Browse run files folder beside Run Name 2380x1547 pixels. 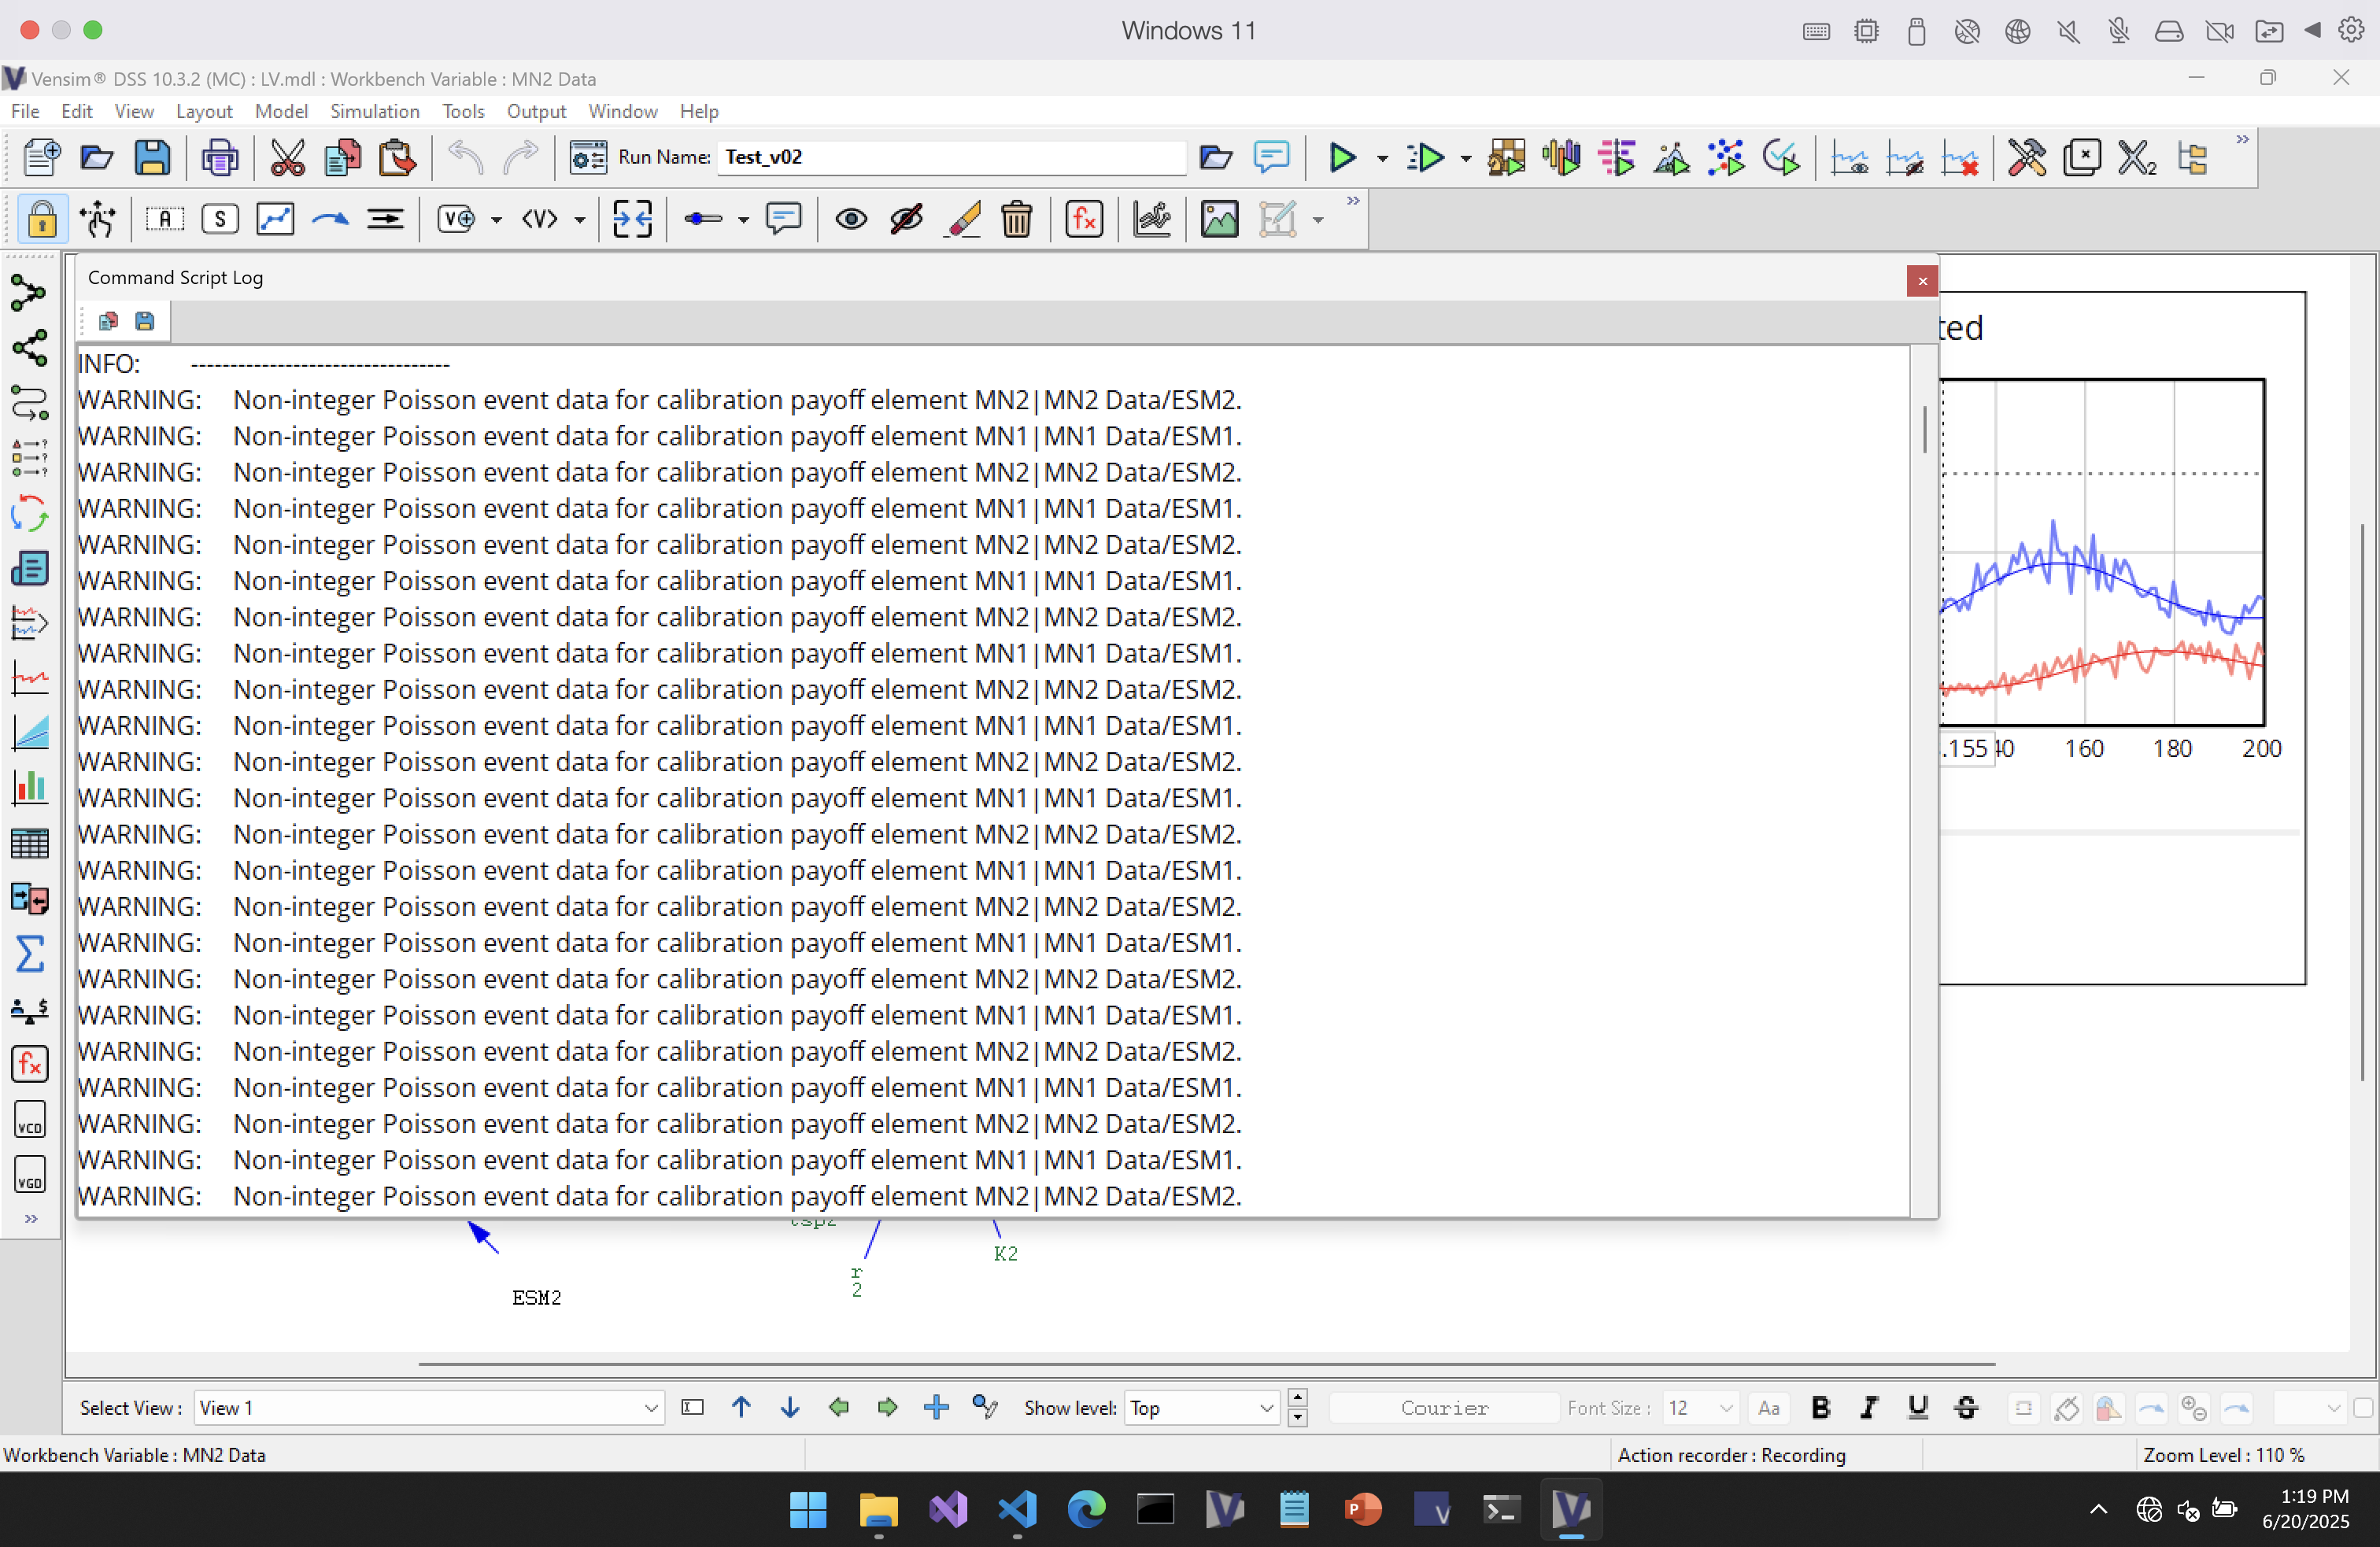point(1215,157)
